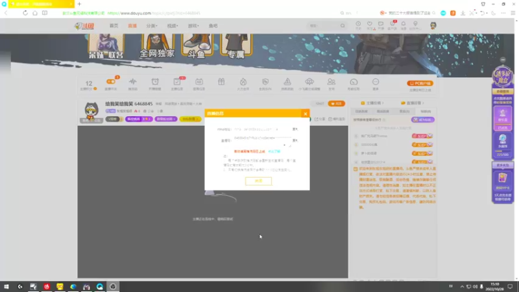Viewport: 519px width, 292px height.
Task: Switch to first tab in ranking panel
Action: point(361,112)
